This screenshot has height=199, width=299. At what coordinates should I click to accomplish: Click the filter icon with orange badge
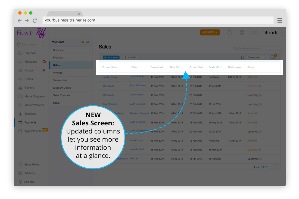tap(273, 57)
